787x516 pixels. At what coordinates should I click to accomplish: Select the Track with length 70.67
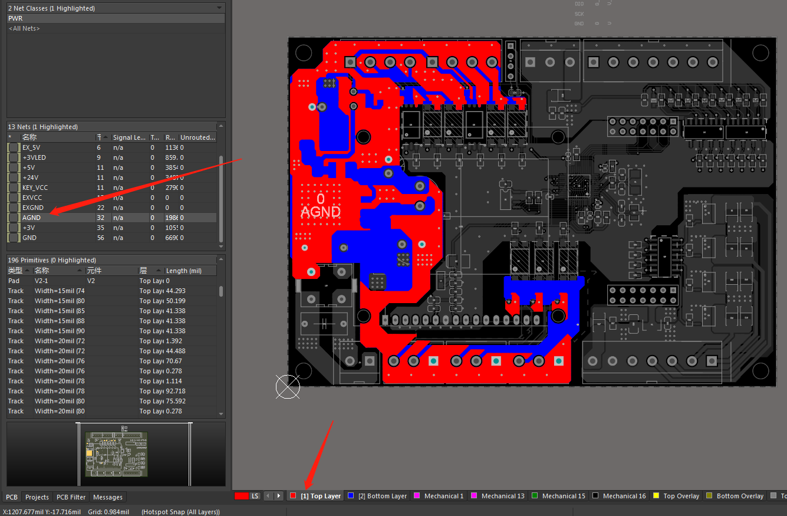click(x=112, y=361)
